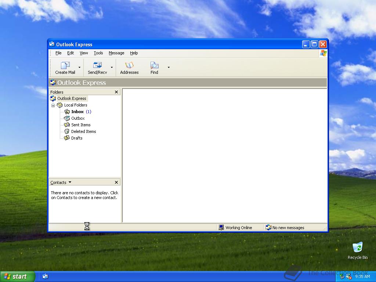The image size is (376, 282).
Task: Open the Create Mail stationery dropdown arrow
Action: (79, 68)
